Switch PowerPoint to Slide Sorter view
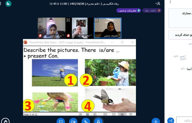Image resolution: width=192 pixels, height=123 pixels. pyautogui.click(x=114, y=114)
